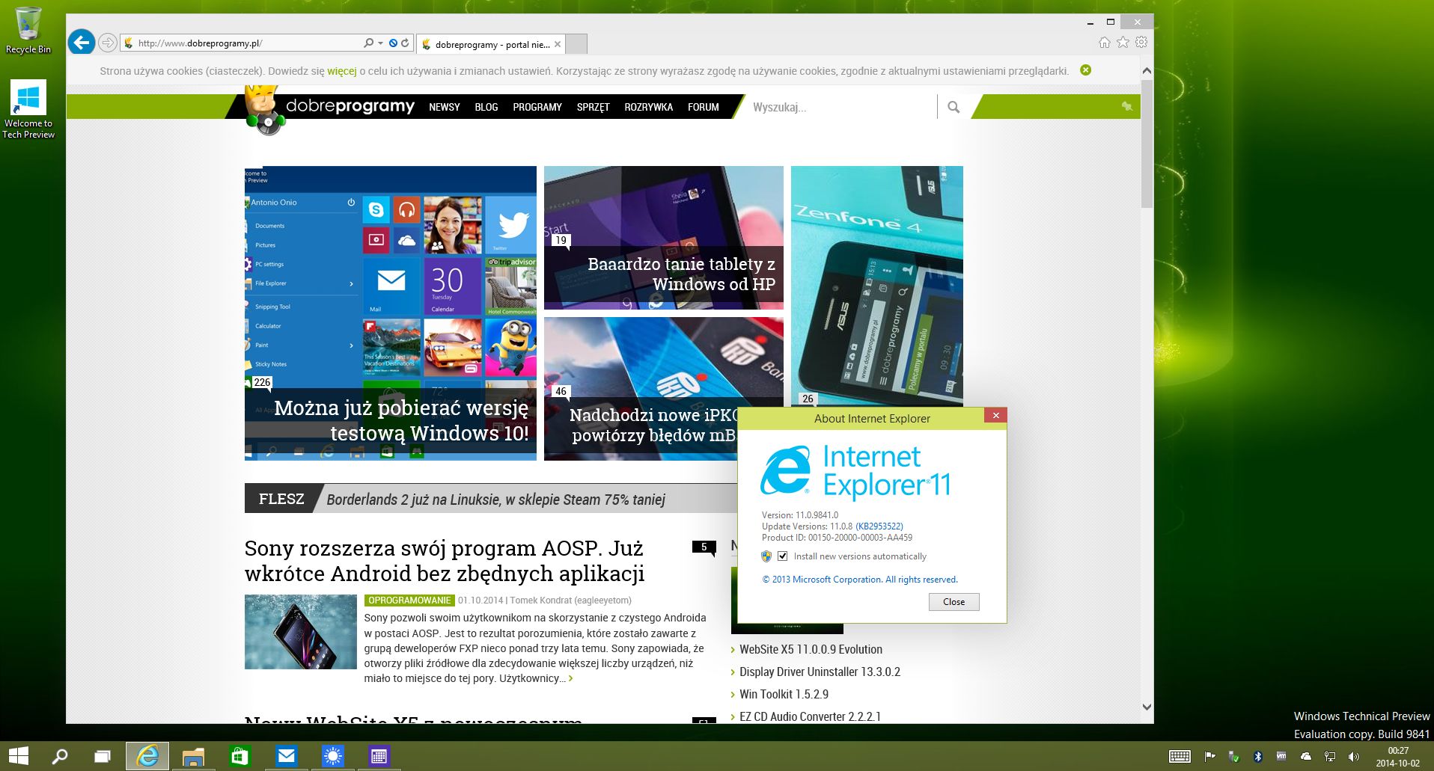This screenshot has height=771, width=1434.
Task: Open the OPROGRAMOWANIE category tag
Action: 409,600
